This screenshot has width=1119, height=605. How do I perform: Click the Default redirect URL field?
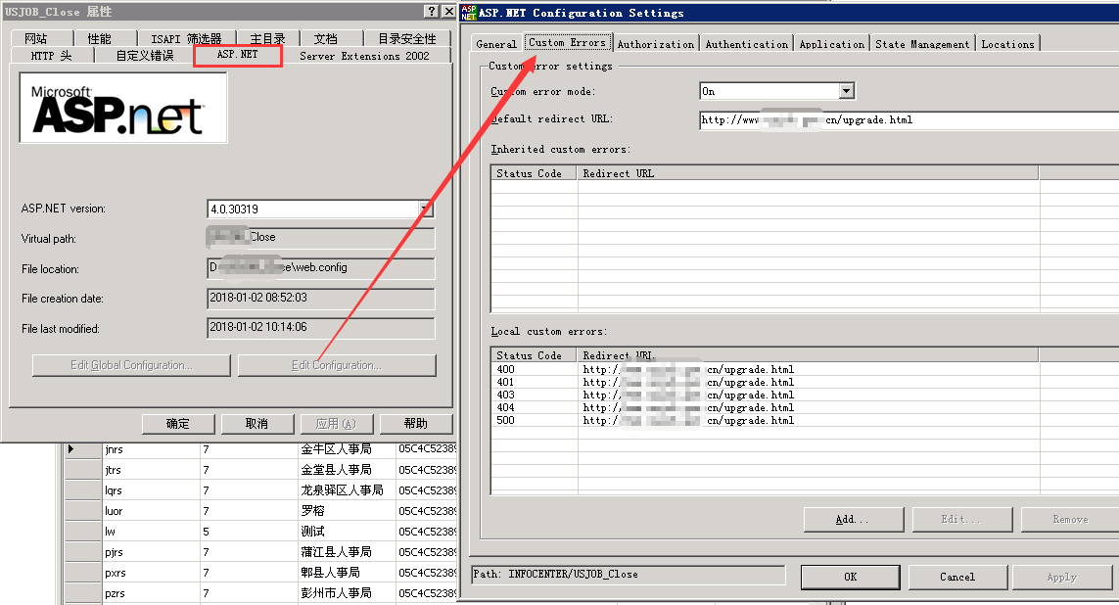pos(909,119)
